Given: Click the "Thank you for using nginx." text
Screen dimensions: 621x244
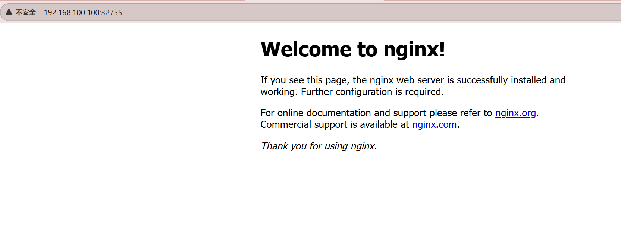Looking at the screenshot, I should [319, 146].
